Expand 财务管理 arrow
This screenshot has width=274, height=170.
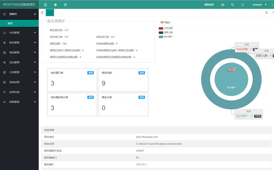pos(35,43)
